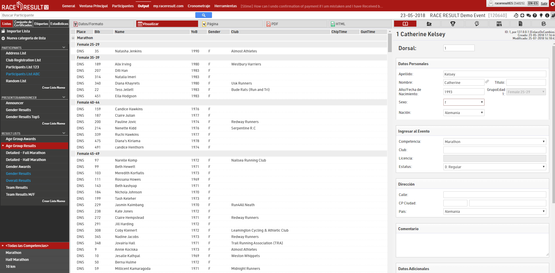The height and width of the screenshot is (273, 555).
Task: Open the Nación dropdown
Action: [x=464, y=113]
